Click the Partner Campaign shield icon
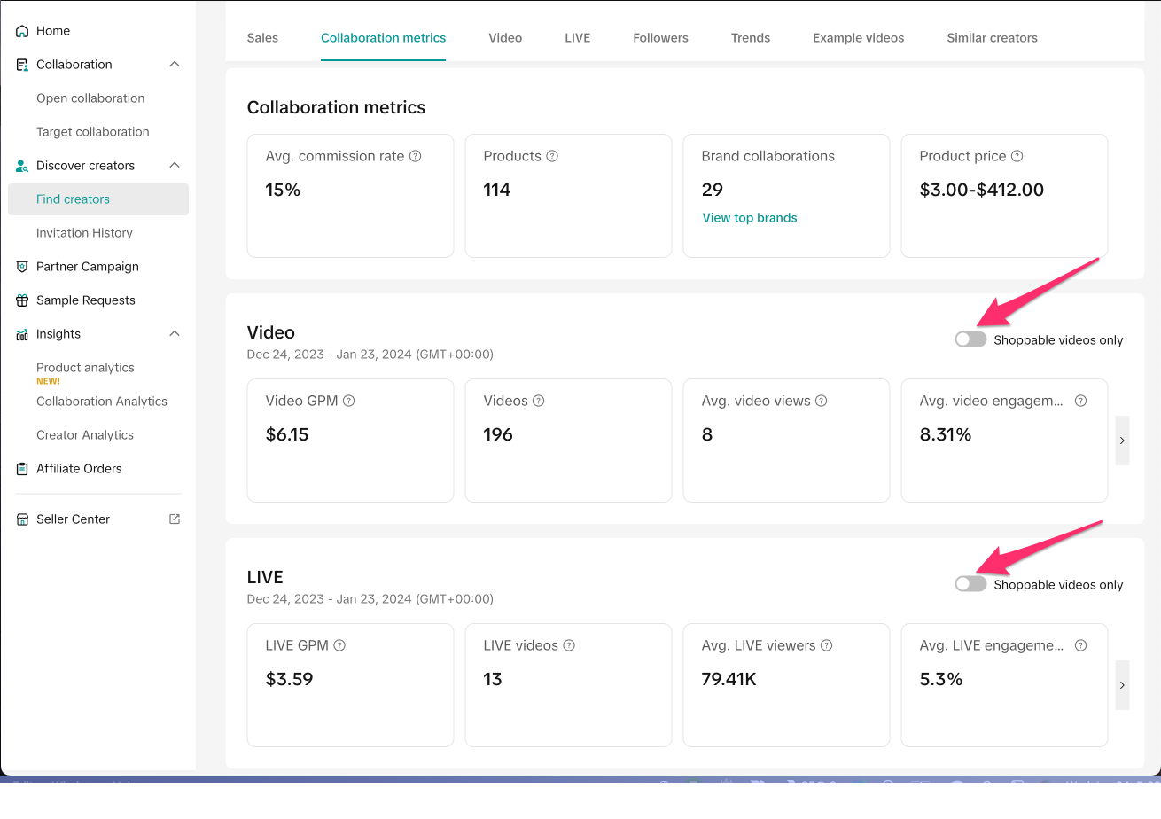1161x819 pixels. tap(22, 267)
